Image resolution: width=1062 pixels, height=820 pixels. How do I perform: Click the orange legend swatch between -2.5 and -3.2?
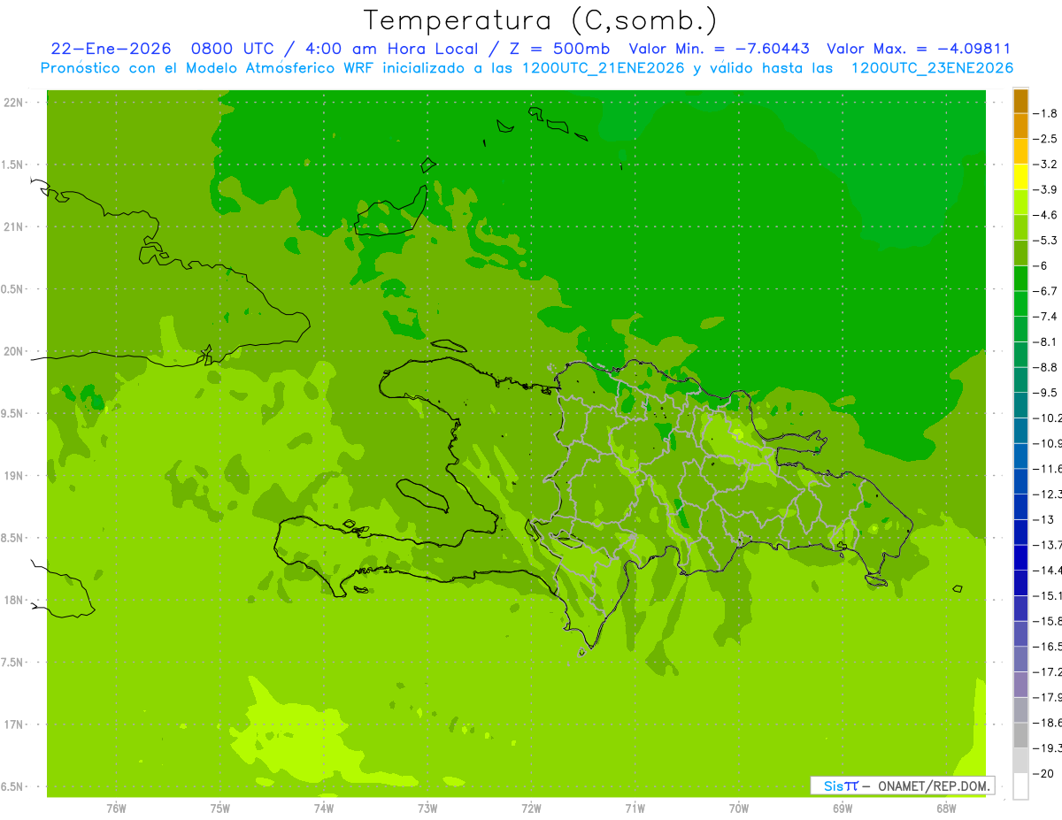(x=1020, y=151)
